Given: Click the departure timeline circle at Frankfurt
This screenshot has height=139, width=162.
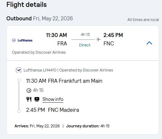Looking at the screenshot, I should [x=19, y=80].
